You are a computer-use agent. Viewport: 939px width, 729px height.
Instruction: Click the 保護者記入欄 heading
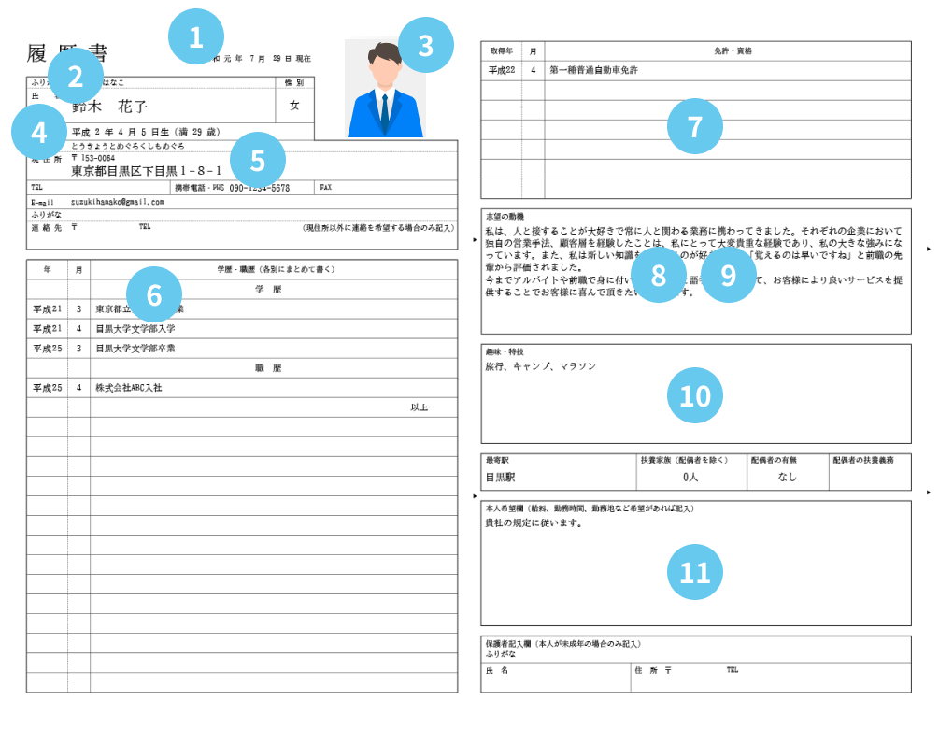(x=563, y=644)
